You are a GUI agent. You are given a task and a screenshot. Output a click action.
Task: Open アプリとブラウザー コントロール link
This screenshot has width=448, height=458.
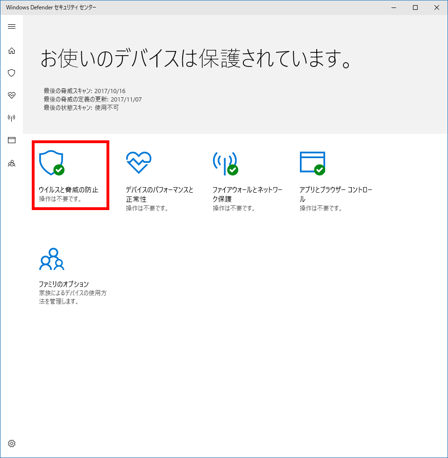336,194
